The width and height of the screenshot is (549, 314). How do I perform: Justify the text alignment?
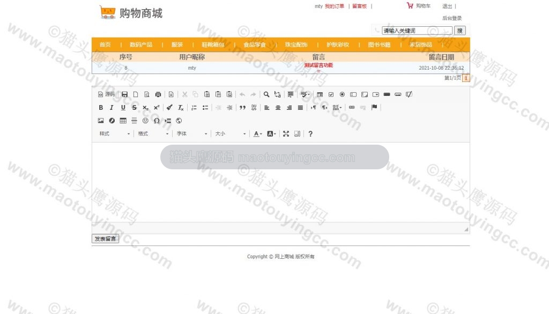(300, 108)
